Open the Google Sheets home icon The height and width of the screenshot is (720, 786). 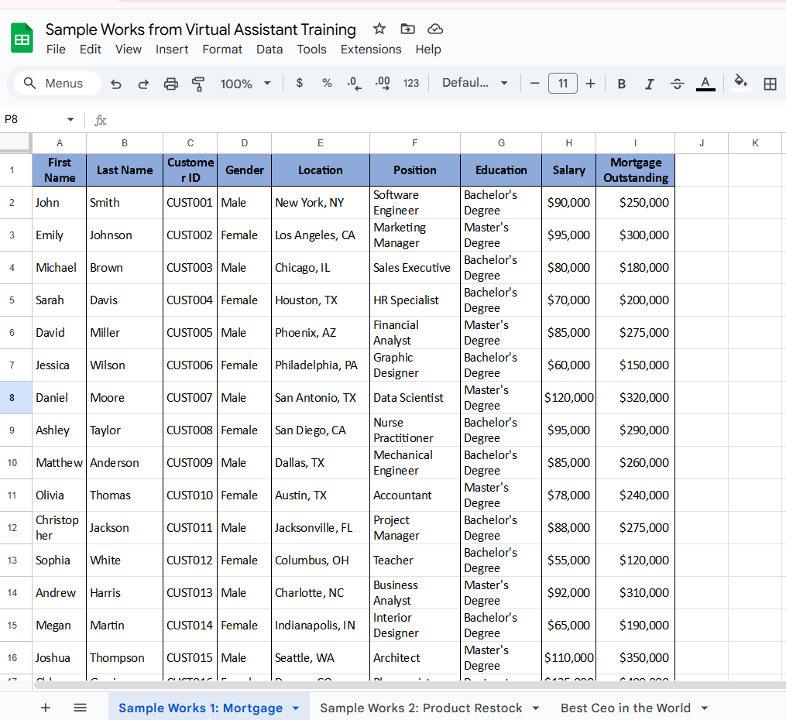[22, 38]
